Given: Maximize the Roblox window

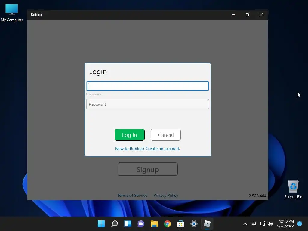Looking at the screenshot, I should coord(247,15).
